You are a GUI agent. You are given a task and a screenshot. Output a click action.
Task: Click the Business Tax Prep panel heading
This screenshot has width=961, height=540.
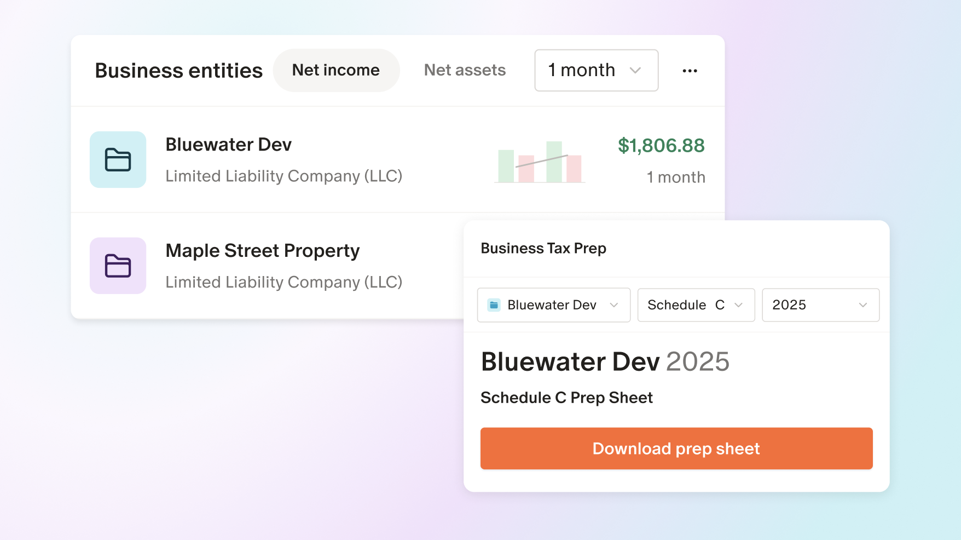pyautogui.click(x=543, y=249)
